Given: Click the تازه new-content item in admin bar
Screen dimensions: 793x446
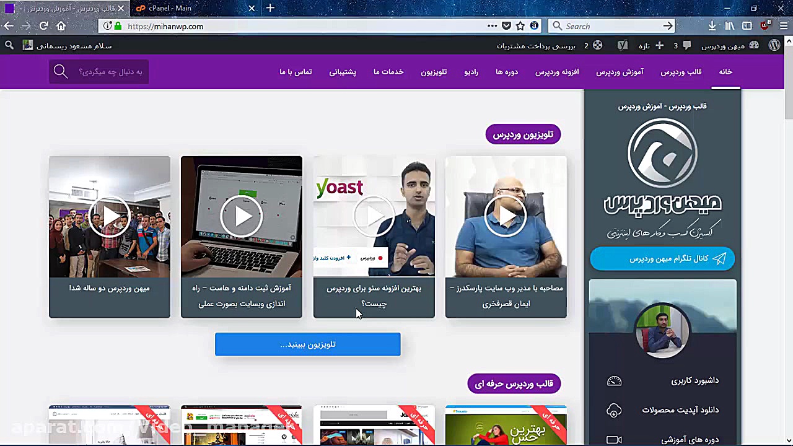Looking at the screenshot, I should [x=651, y=46].
